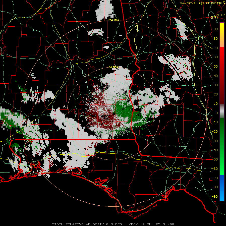Click the KEOX station identifier
The image size is (226, 226).
tap(133, 224)
